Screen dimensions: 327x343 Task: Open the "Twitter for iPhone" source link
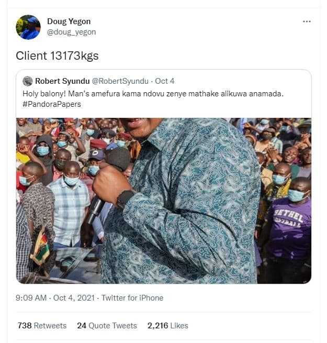132,298
